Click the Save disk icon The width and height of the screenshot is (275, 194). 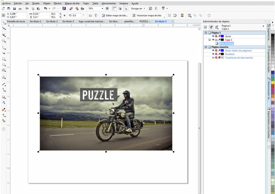tap(15, 8)
